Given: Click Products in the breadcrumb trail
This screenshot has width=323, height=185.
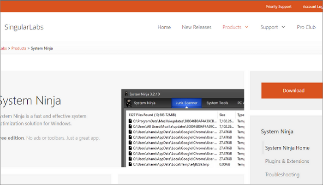Looking at the screenshot, I should tap(18, 48).
